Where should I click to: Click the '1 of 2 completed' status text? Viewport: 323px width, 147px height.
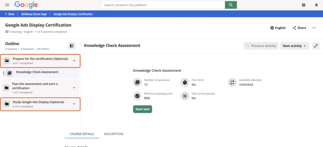click(x=22, y=92)
